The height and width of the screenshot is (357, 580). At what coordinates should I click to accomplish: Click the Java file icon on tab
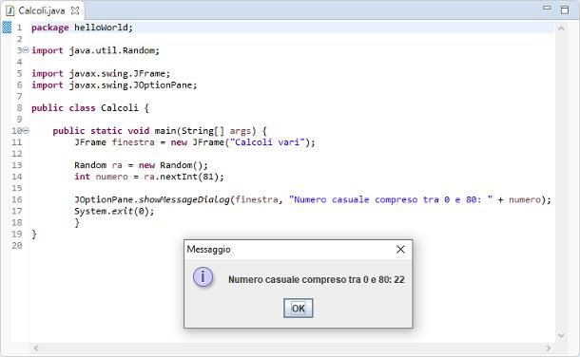pyautogui.click(x=10, y=10)
